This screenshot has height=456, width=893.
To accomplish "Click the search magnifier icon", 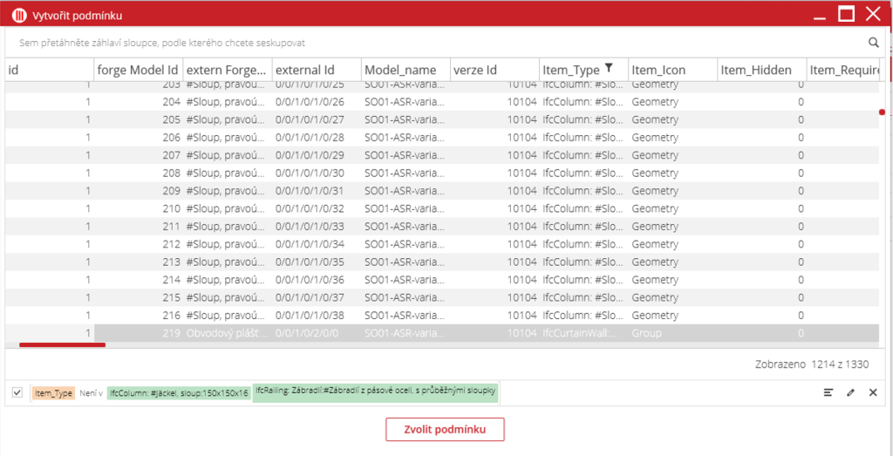I will [873, 42].
